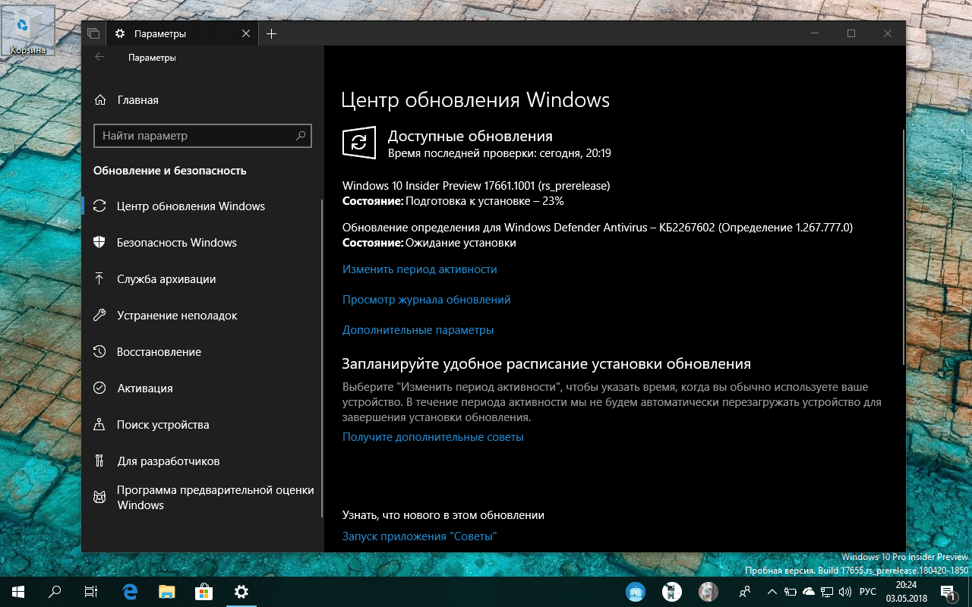The width and height of the screenshot is (972, 607).
Task: Click the volume speaker icon in the tray
Action: (x=844, y=592)
